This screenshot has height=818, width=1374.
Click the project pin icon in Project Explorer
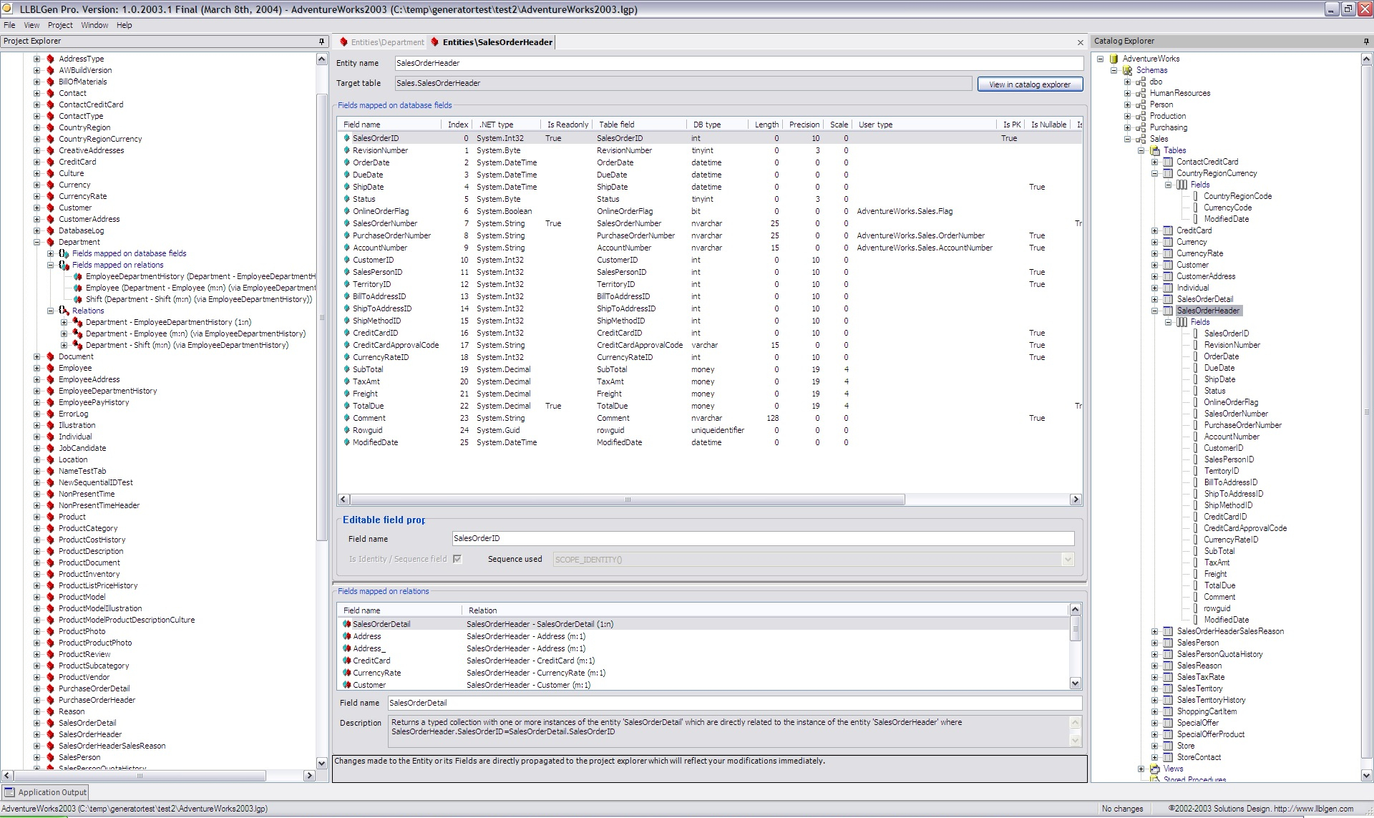coord(321,41)
